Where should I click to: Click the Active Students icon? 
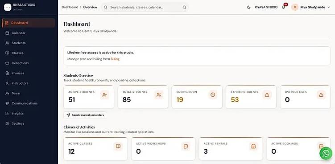tap(104, 94)
